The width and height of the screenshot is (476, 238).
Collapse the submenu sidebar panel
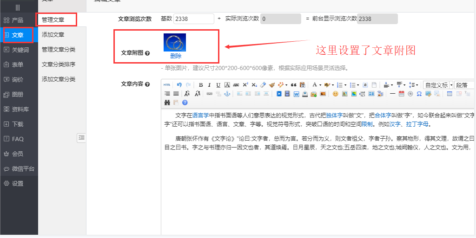[81, 137]
